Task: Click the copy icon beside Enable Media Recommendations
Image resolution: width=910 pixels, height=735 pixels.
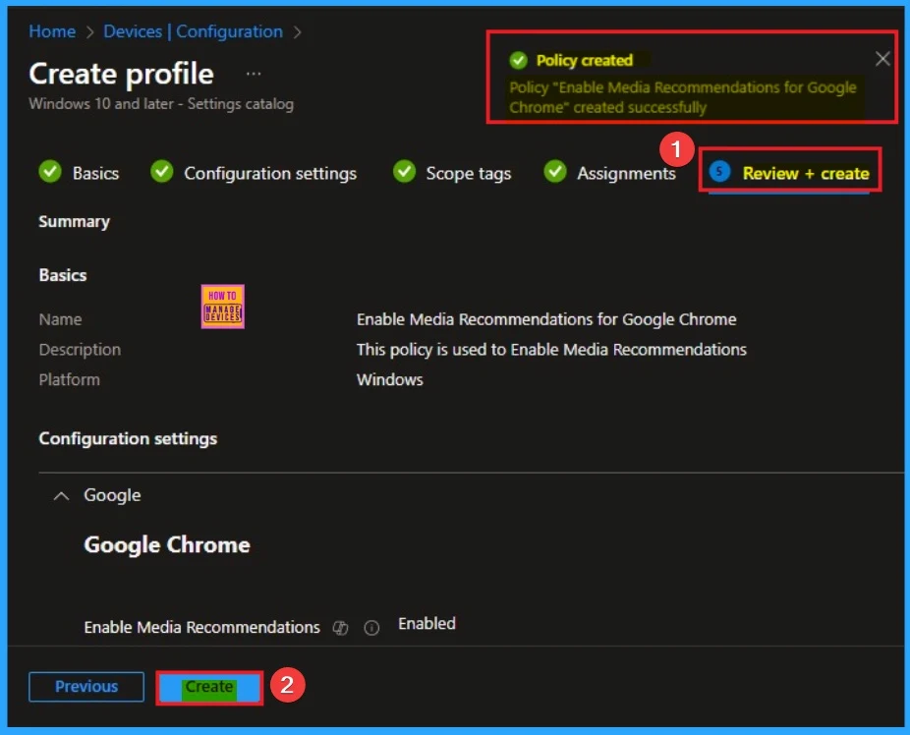Action: (340, 628)
